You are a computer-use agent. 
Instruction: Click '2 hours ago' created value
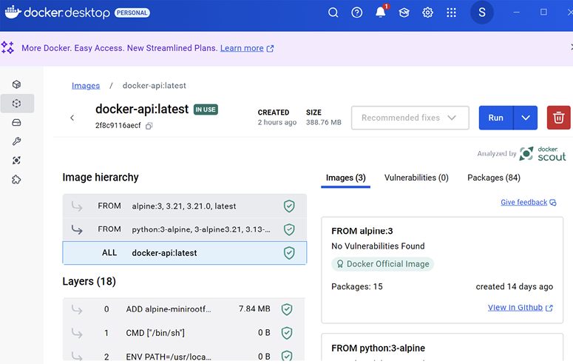(x=277, y=123)
